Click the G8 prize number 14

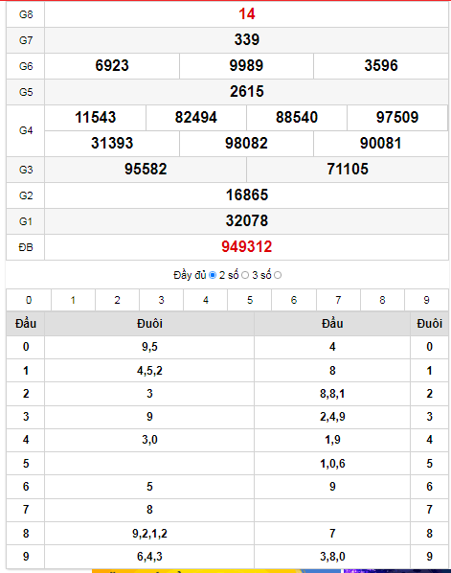[x=246, y=13]
